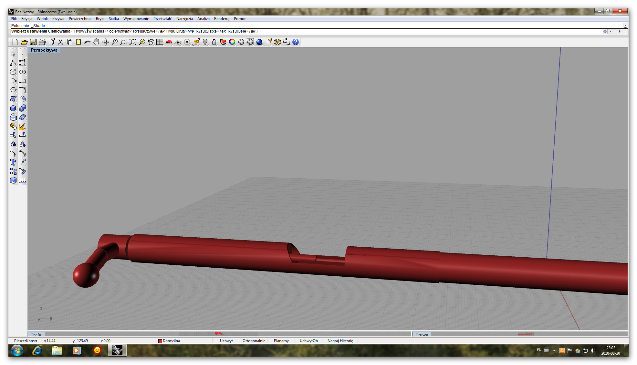
Task: Click the taskbar volume speaker icon
Action: (x=593, y=350)
